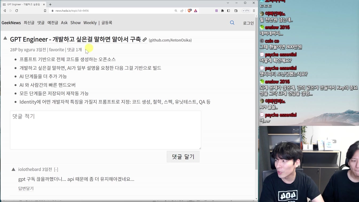Open site search with the magnifier icon
This screenshot has width=359, height=202.
point(232,23)
